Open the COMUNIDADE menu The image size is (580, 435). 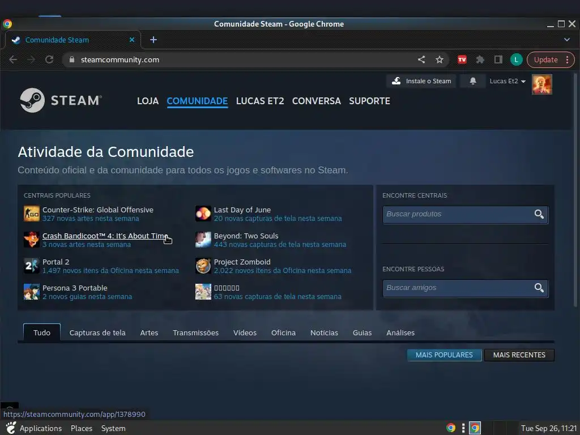pyautogui.click(x=197, y=101)
